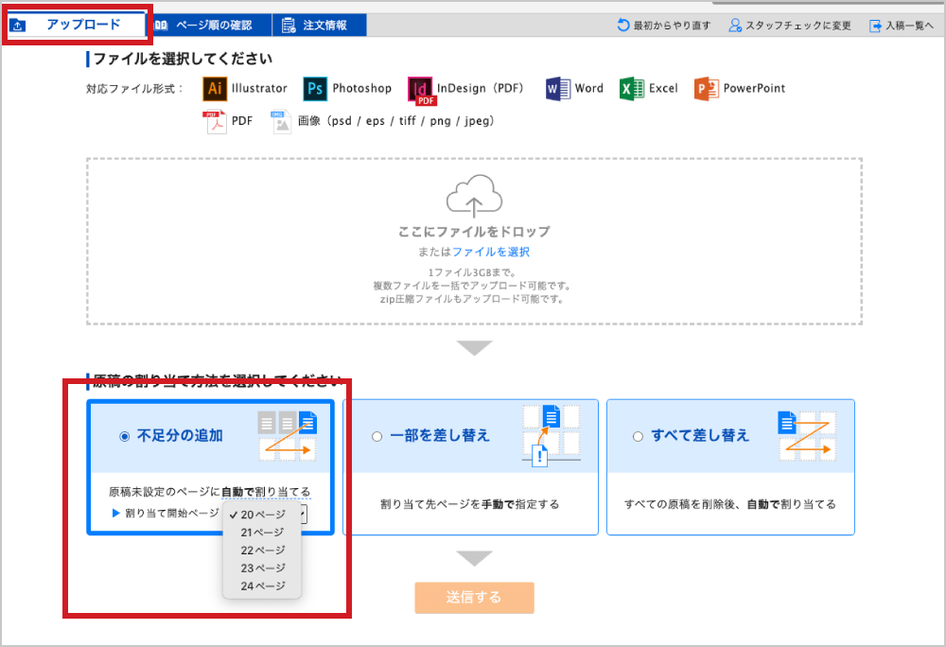The height and width of the screenshot is (647, 946).
Task: Switch to the ページ順の確認 tab
Action: coord(212,26)
